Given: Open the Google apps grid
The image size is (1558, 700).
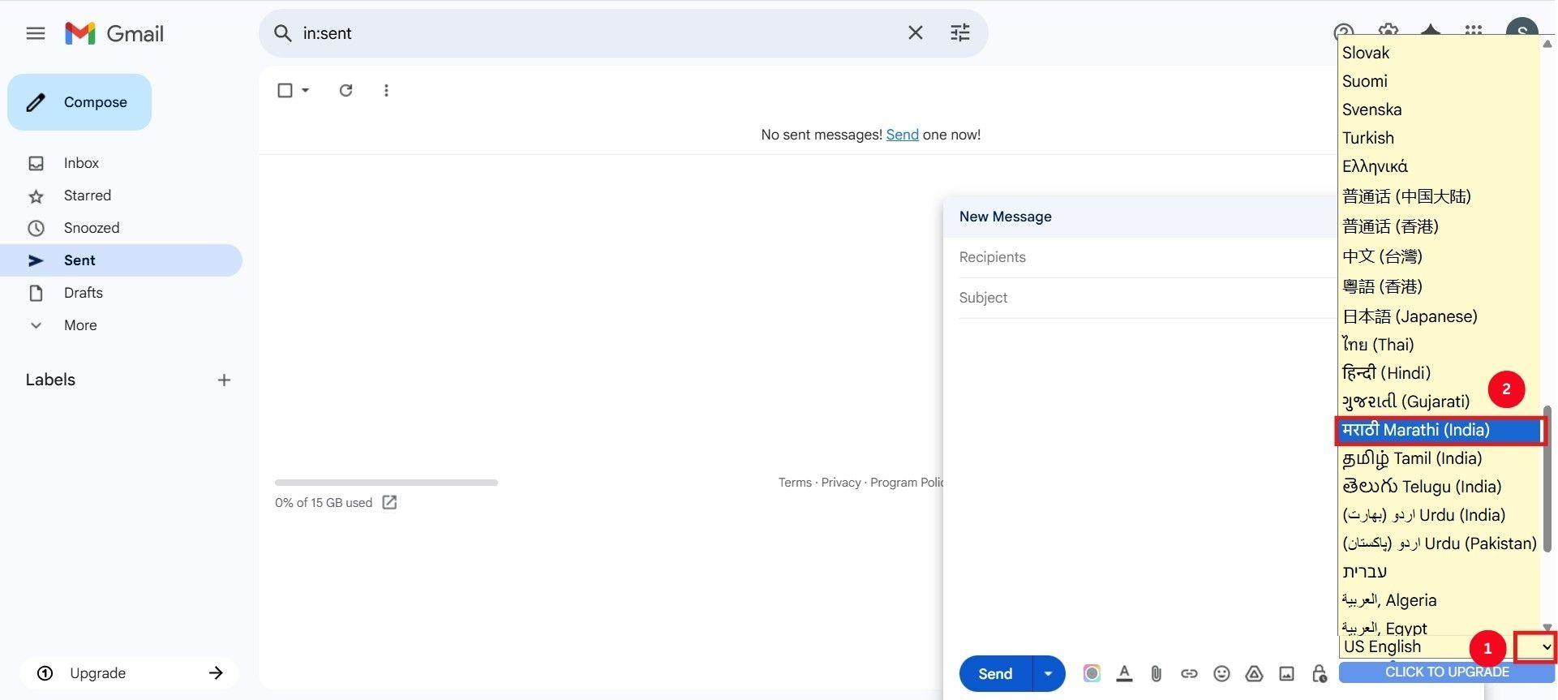Looking at the screenshot, I should click(1474, 31).
